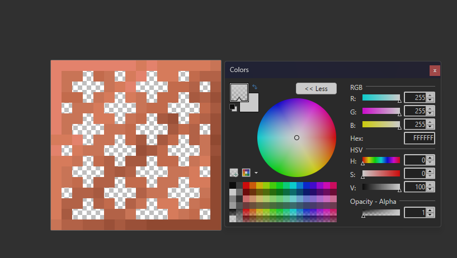This screenshot has width=457, height=258.
Task: Increase G value with the up arrow
Action: tap(430, 108)
